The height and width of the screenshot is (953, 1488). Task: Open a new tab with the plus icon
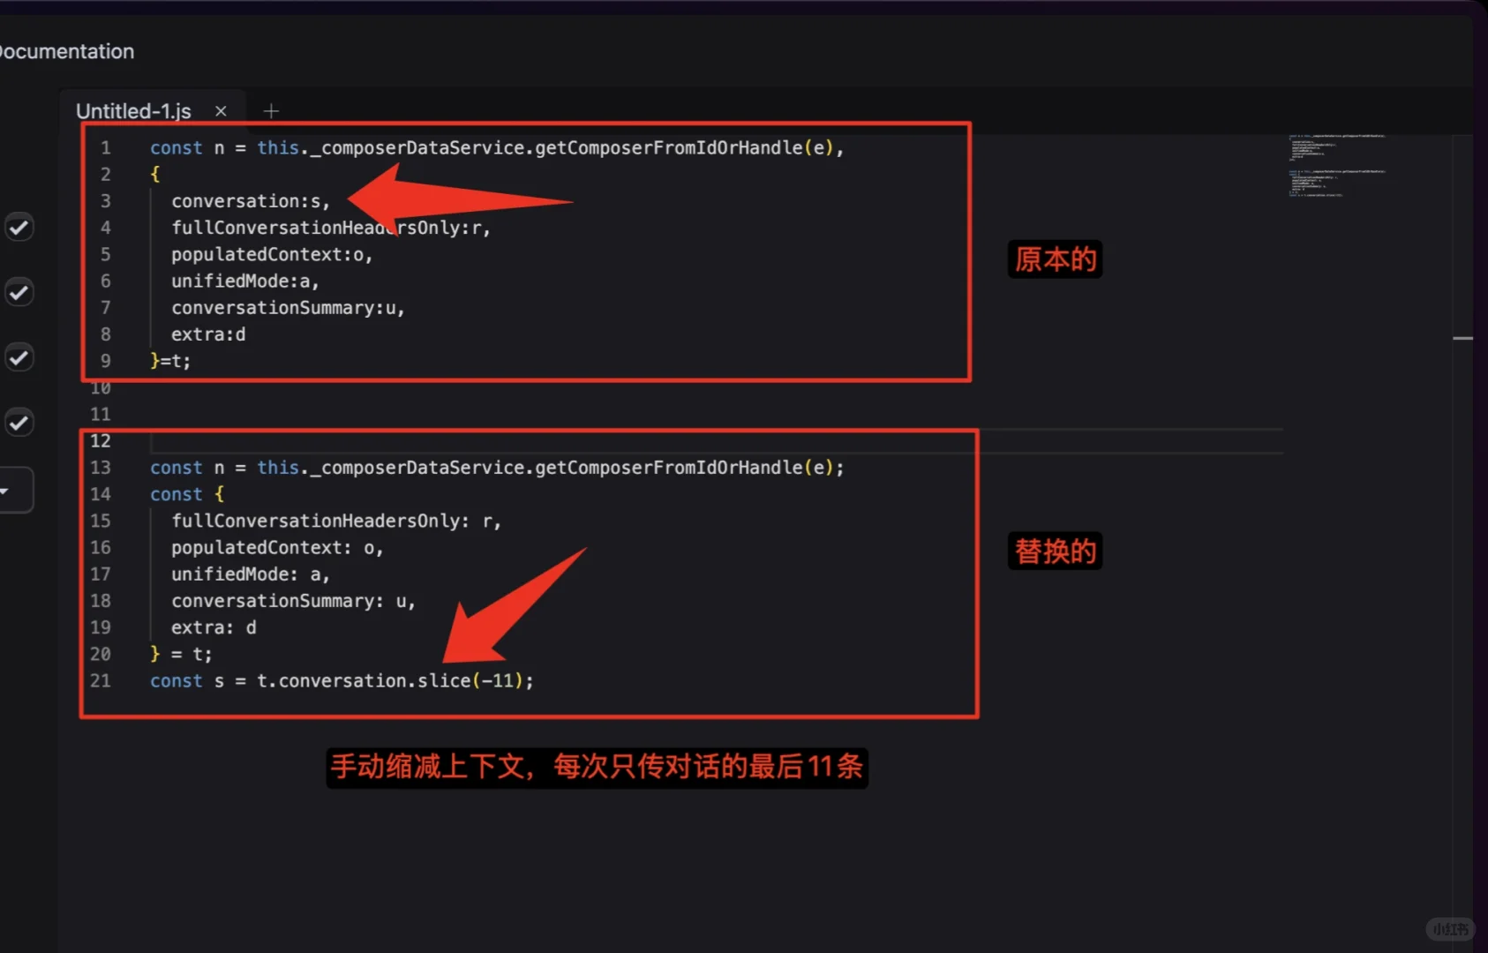(x=271, y=110)
